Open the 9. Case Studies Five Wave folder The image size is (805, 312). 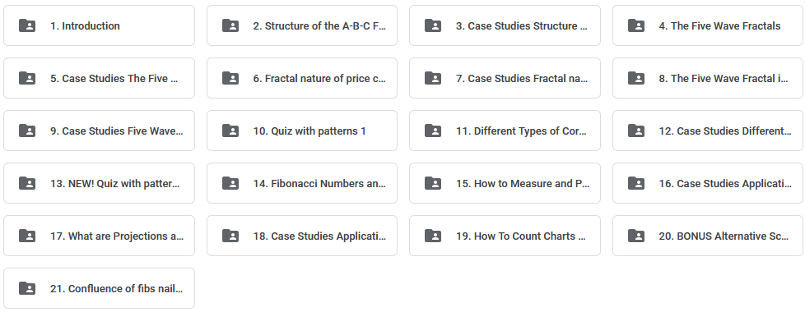[x=99, y=131]
